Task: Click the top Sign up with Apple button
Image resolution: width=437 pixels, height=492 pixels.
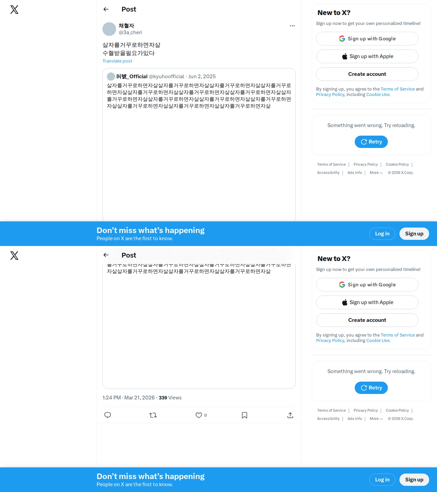Action: coord(367,56)
